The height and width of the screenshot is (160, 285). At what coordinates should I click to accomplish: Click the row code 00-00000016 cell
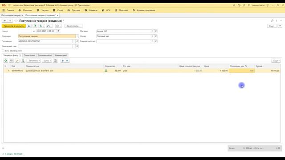coord(17,71)
